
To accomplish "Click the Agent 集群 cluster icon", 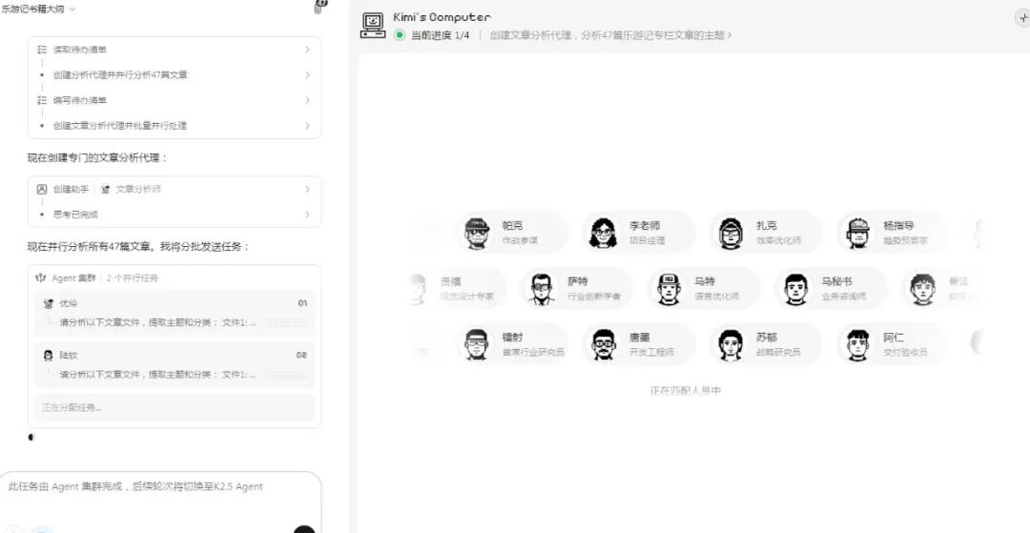I will (41, 278).
